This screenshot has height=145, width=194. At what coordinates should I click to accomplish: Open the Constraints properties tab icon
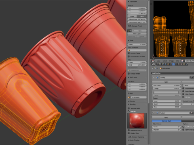(171, 64)
